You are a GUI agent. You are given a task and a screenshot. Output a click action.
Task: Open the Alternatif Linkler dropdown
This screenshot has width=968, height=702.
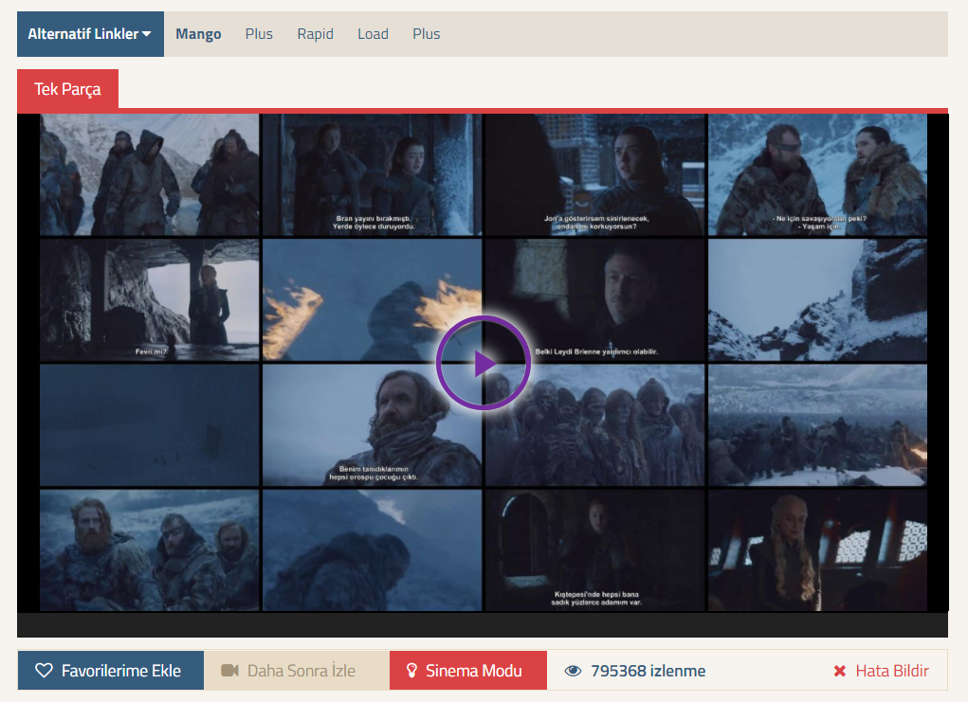pyautogui.click(x=90, y=34)
